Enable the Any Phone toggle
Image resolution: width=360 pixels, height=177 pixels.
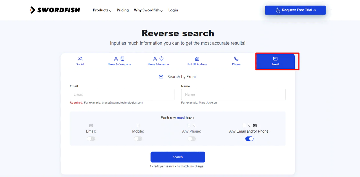pos(192,139)
